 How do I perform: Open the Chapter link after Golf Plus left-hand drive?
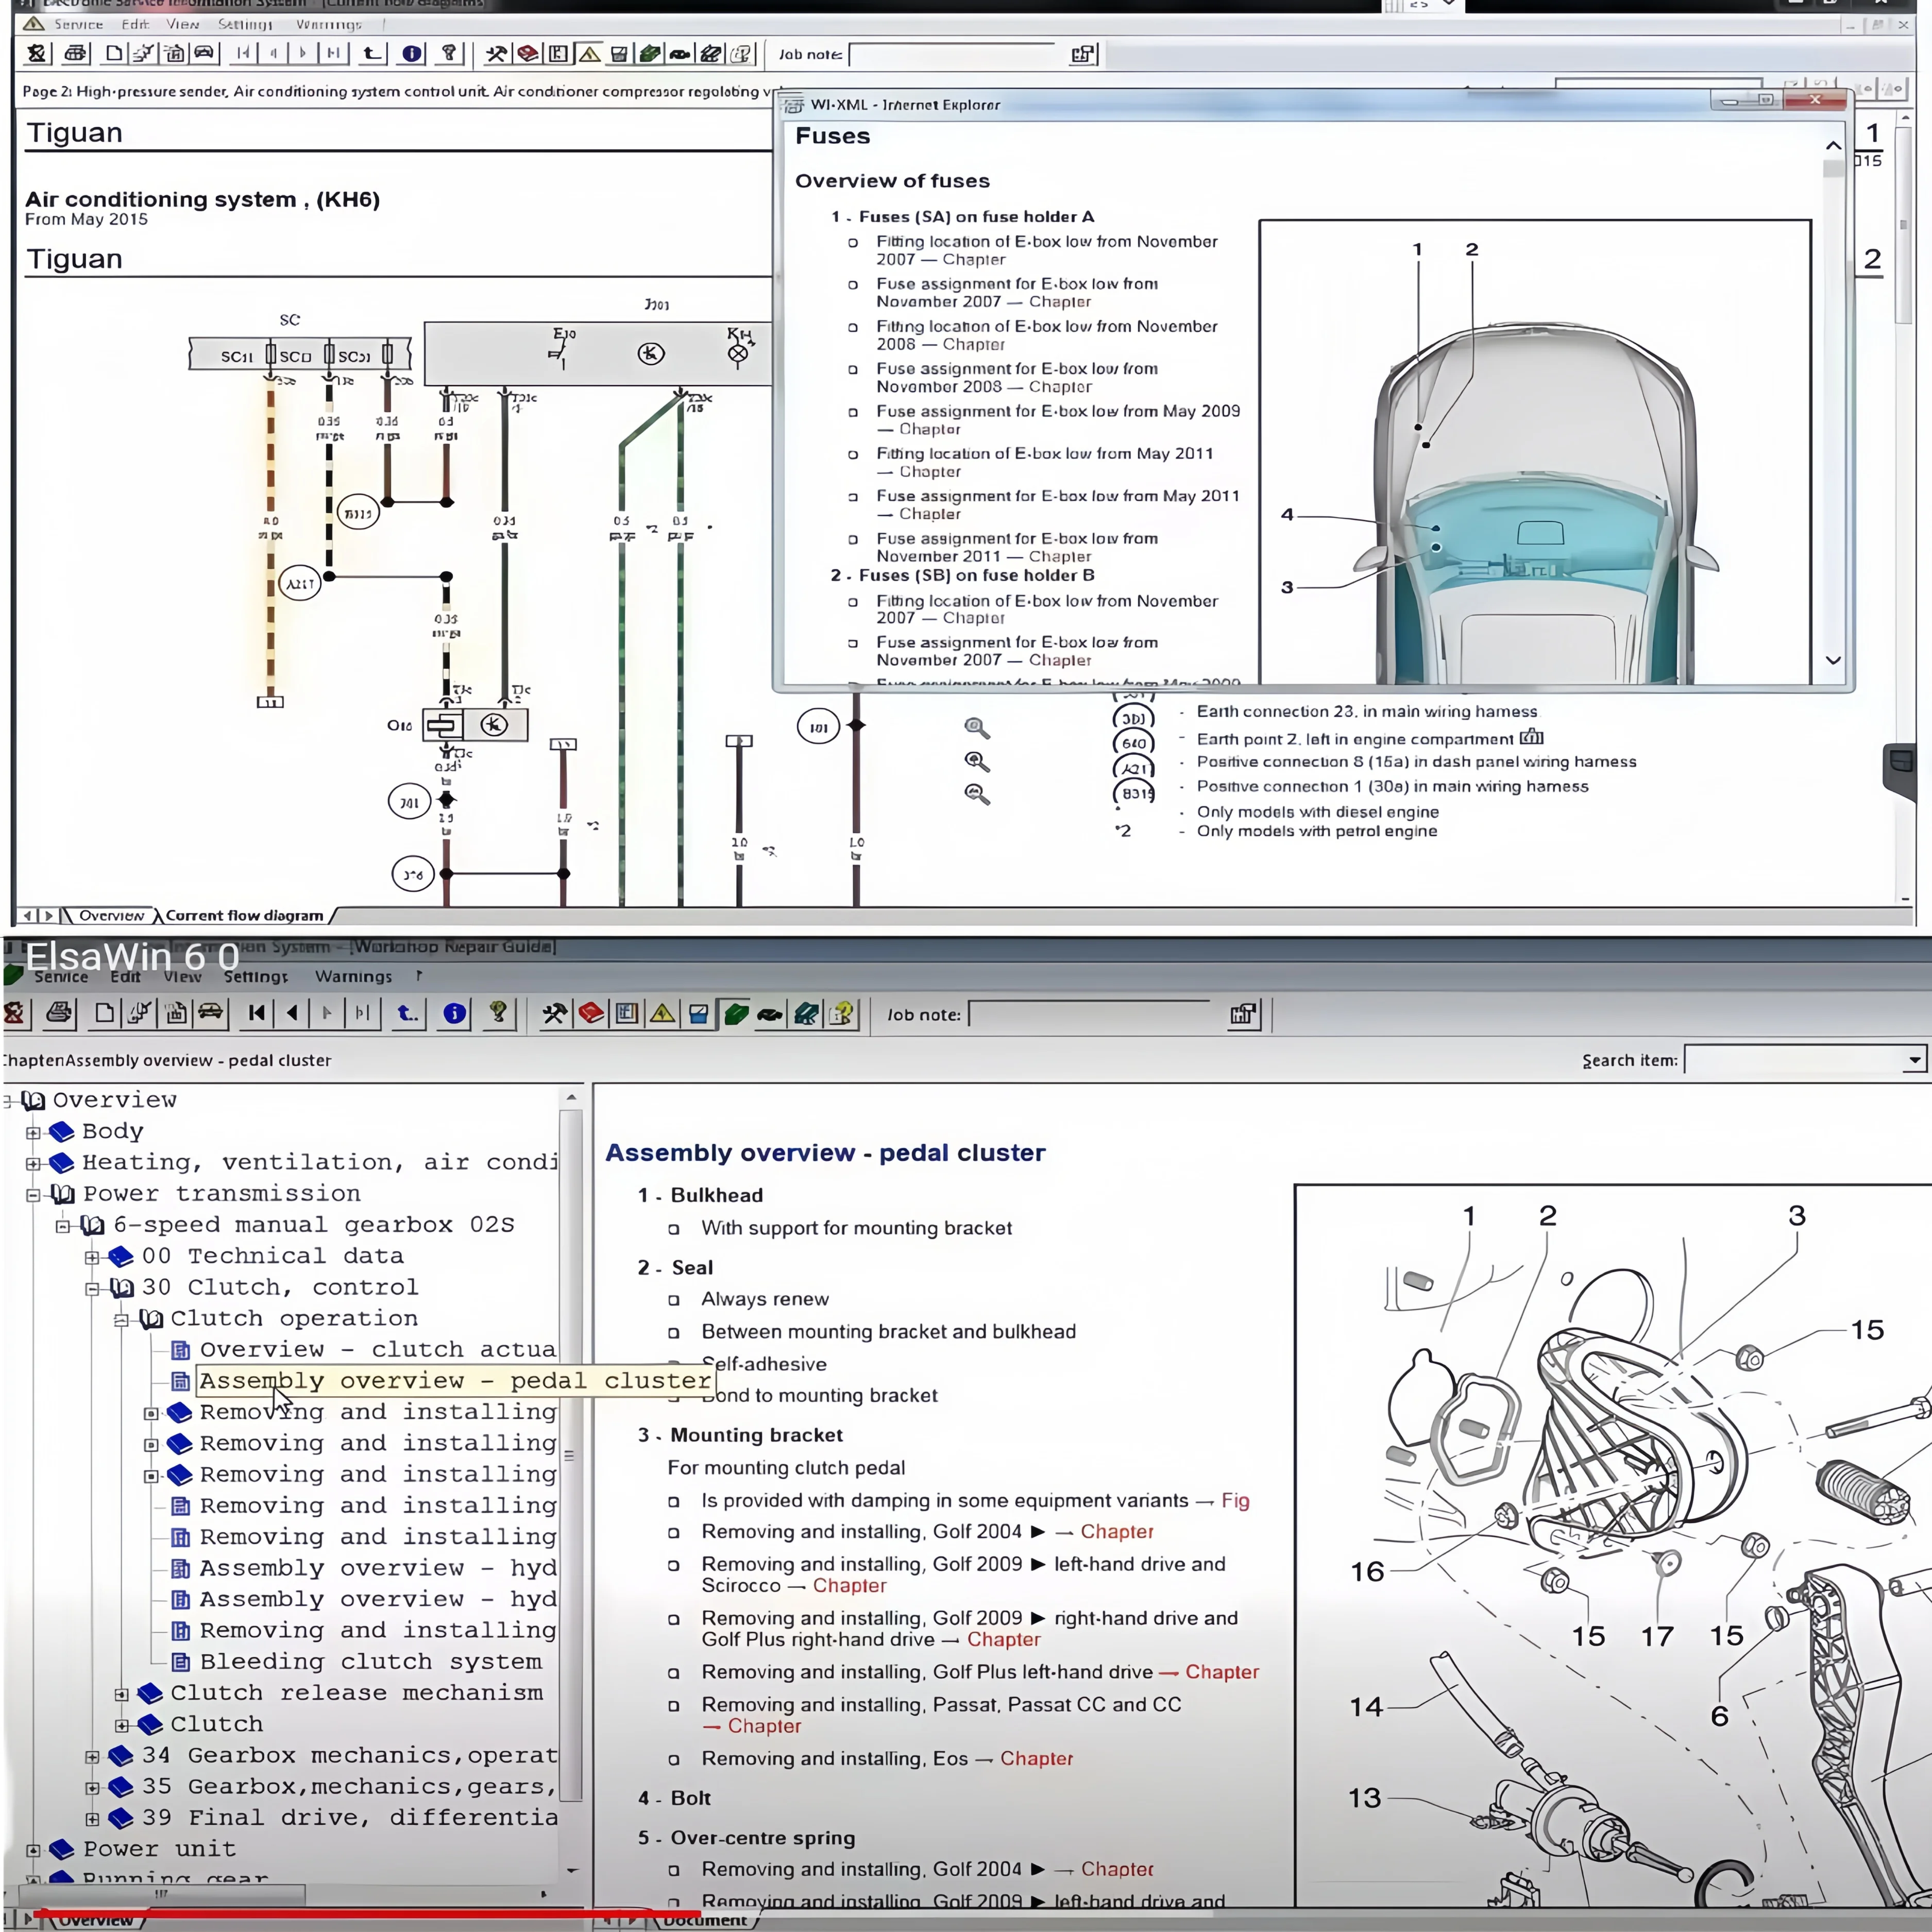1221,1671
